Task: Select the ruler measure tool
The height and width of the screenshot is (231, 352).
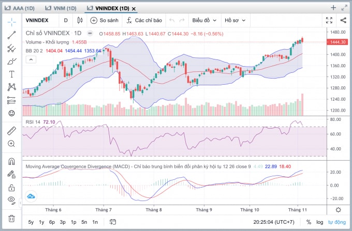Action: [12, 131]
